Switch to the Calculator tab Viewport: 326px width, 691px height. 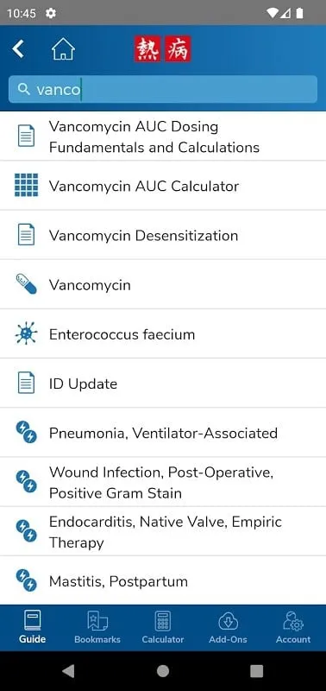tap(163, 628)
